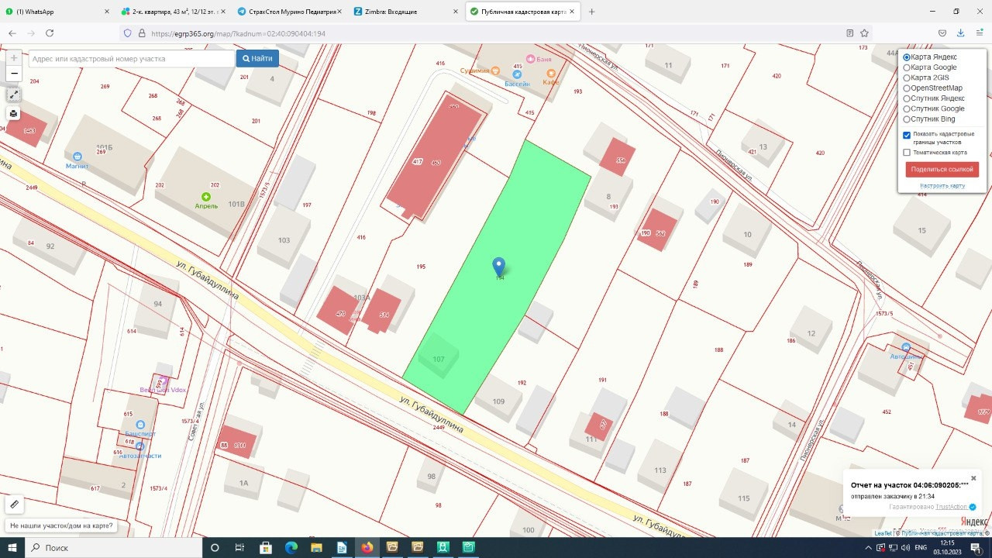Open the Настроить карту link
Screen dimensions: 992x558
click(x=942, y=186)
